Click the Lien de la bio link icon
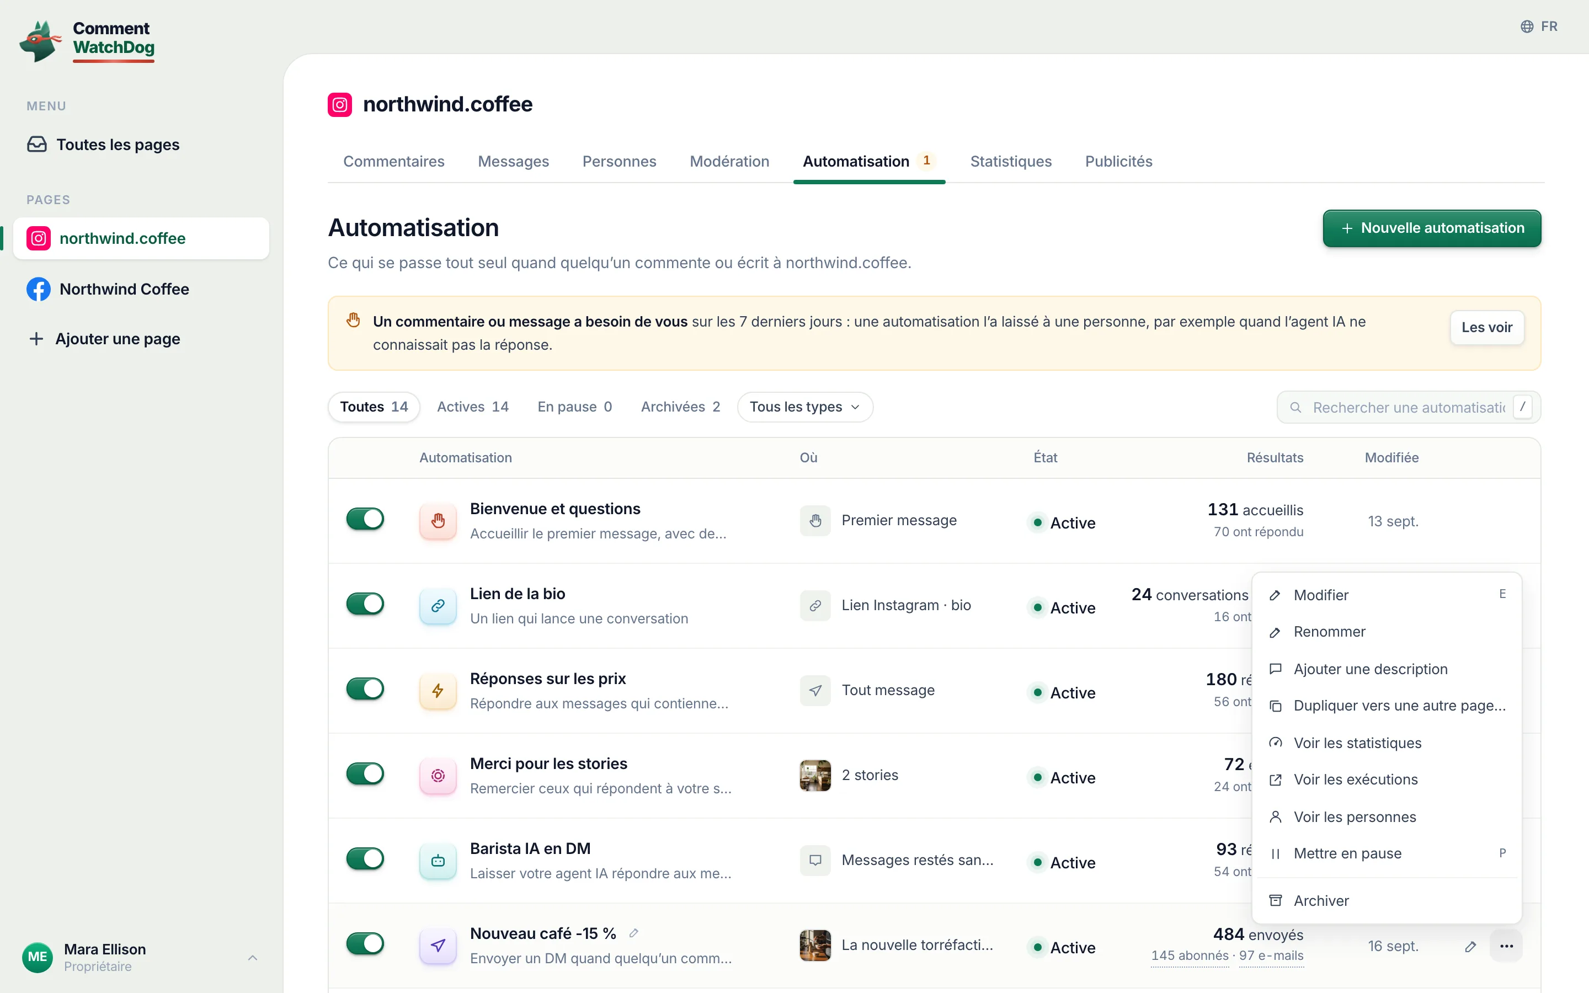Screen dimensions: 1589x993 click(x=438, y=606)
